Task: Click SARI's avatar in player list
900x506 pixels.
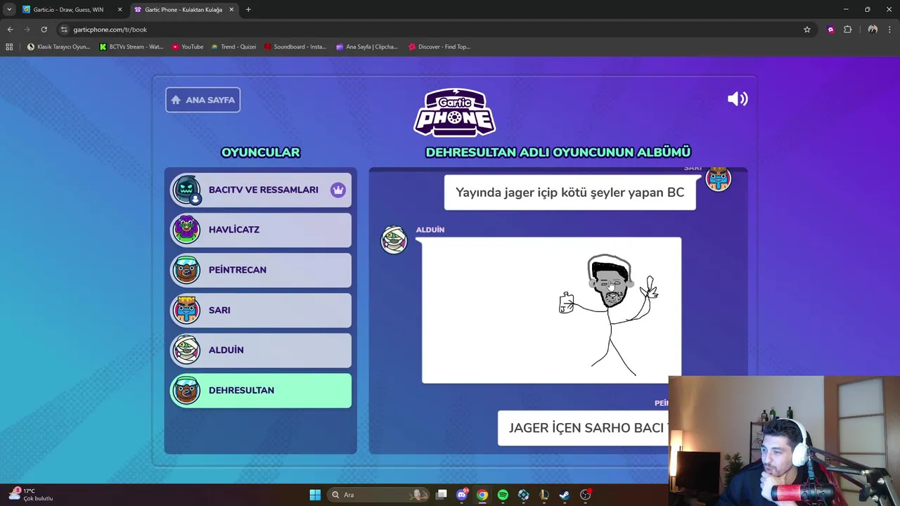Action: click(x=186, y=310)
